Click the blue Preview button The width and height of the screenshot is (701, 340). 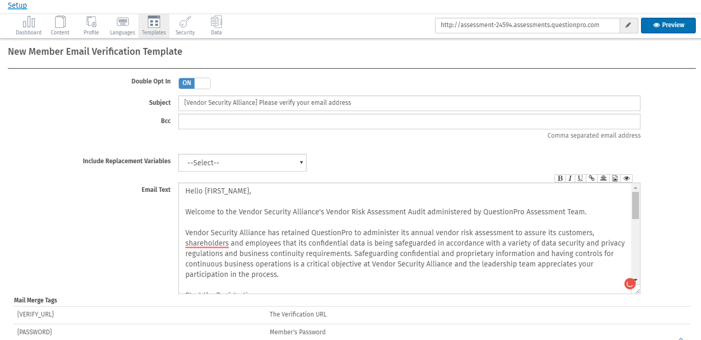click(x=668, y=25)
